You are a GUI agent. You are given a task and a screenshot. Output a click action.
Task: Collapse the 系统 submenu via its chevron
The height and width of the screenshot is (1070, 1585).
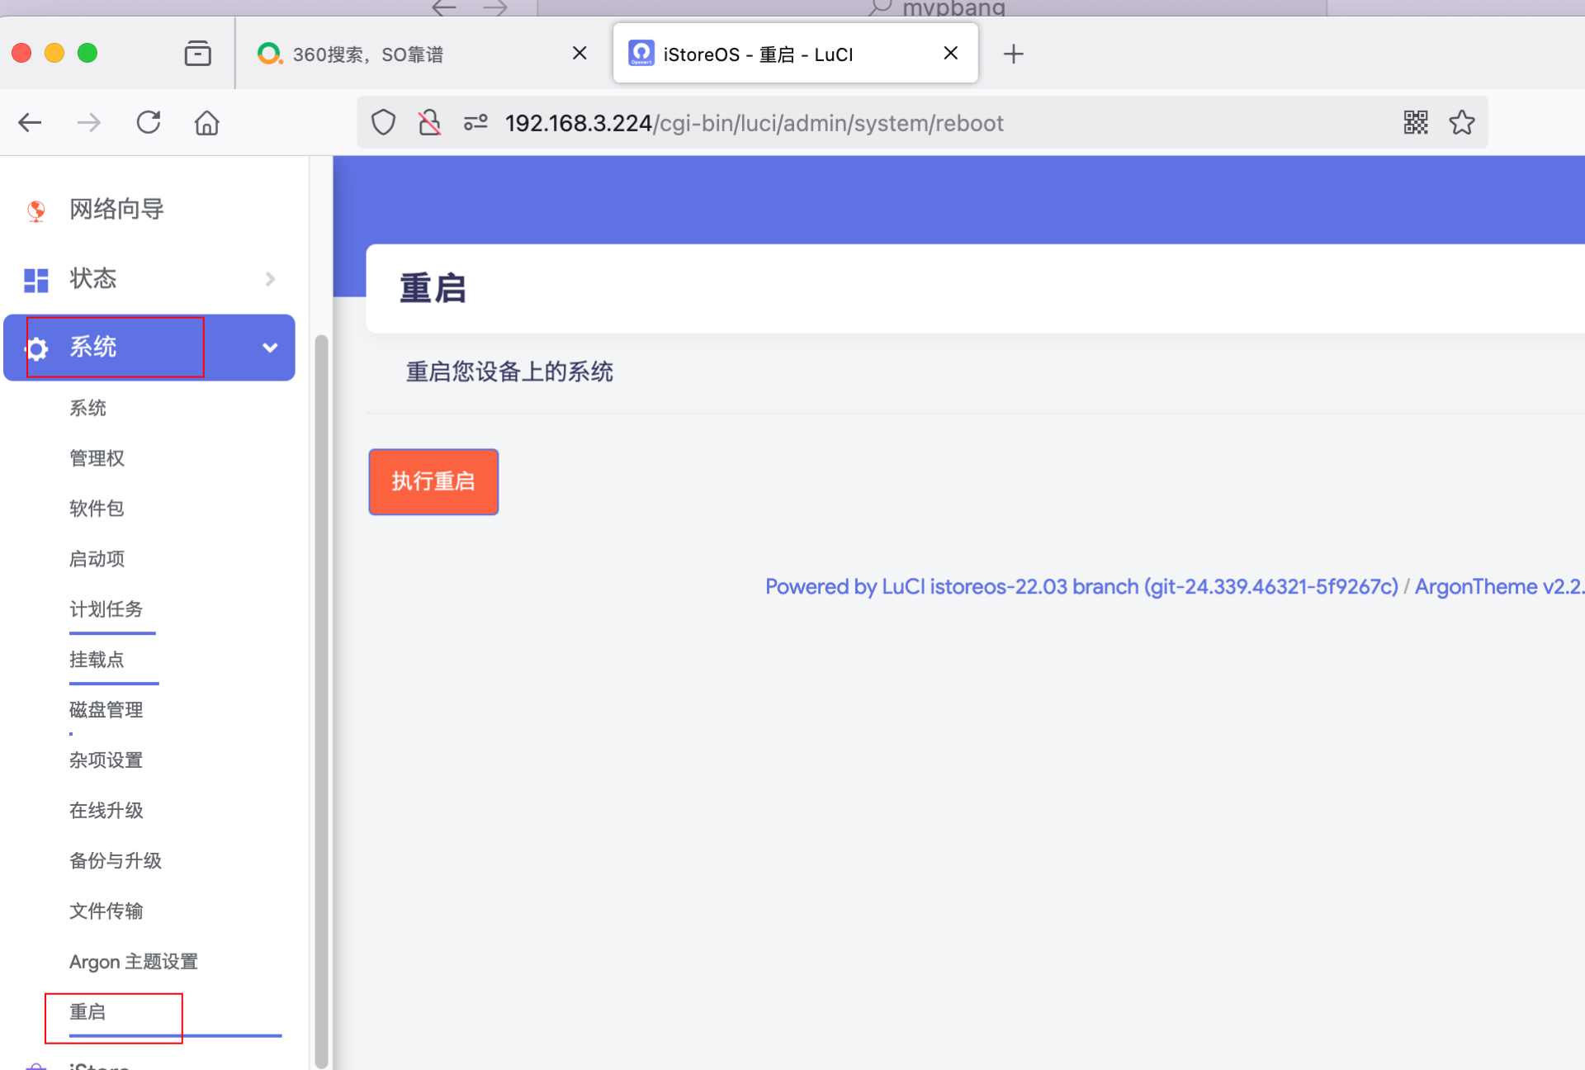269,348
